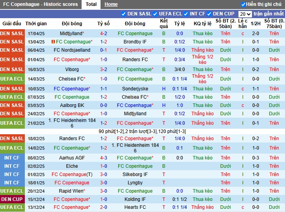Screen dimensions: 285x212
Task: Click the 4-3 score for Aarhus AGF match
Action: (103, 158)
